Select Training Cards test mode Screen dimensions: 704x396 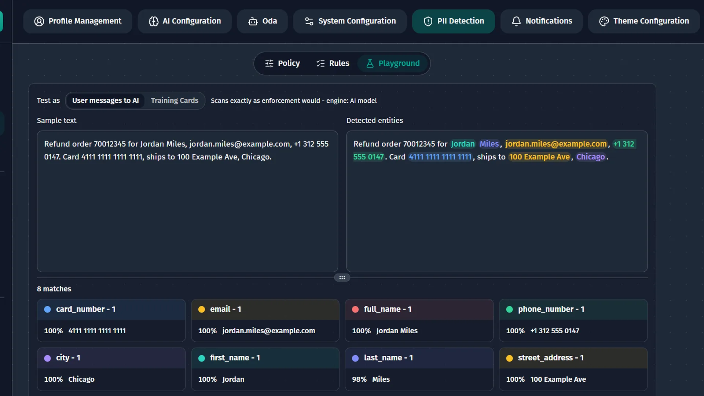pos(175,100)
